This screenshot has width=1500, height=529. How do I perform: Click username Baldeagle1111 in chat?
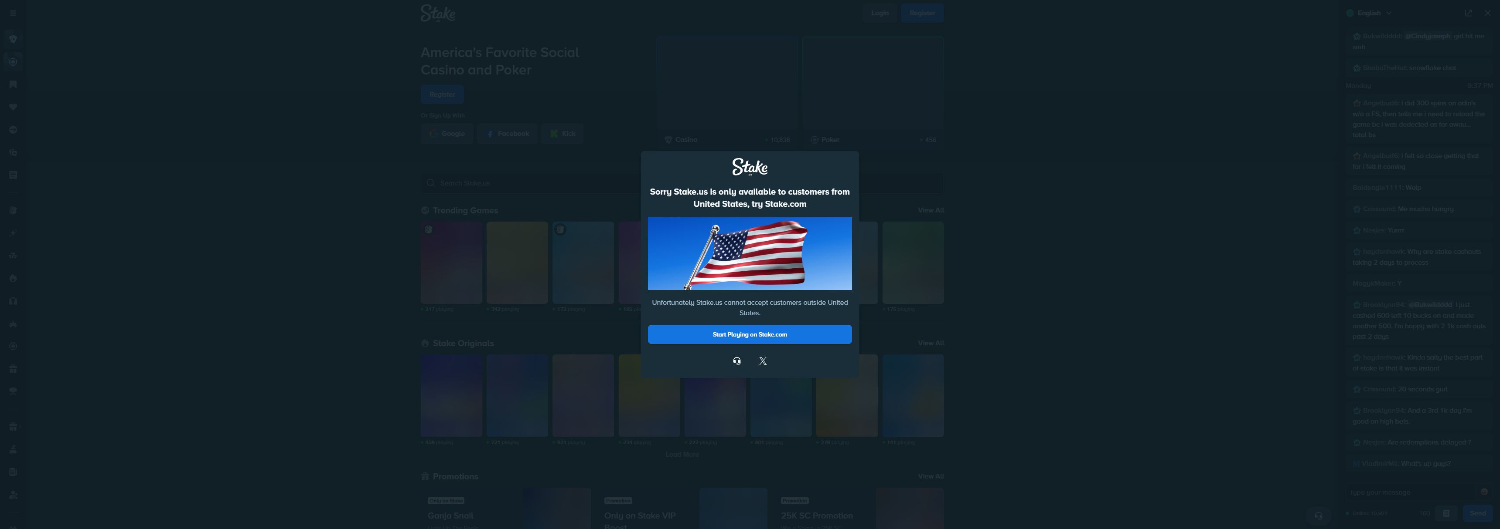[1377, 188]
